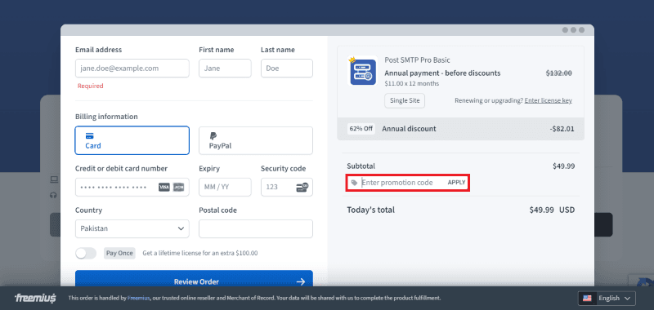
Task: Click the Pay Once label badge
Action: (x=119, y=253)
